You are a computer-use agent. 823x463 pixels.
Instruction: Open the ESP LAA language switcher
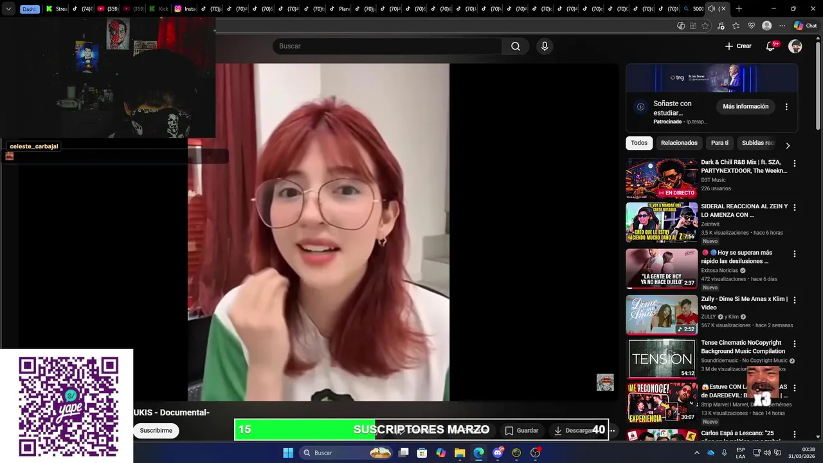(x=741, y=453)
